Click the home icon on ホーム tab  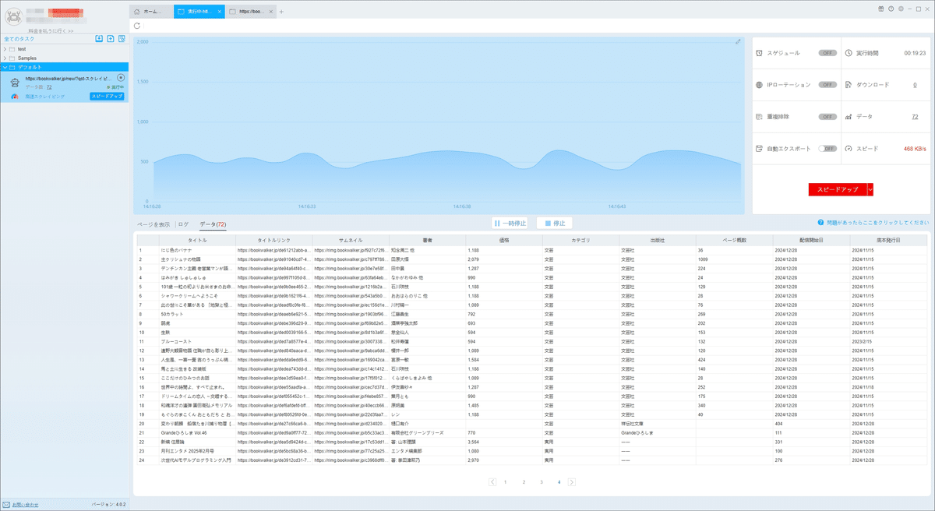coord(138,12)
